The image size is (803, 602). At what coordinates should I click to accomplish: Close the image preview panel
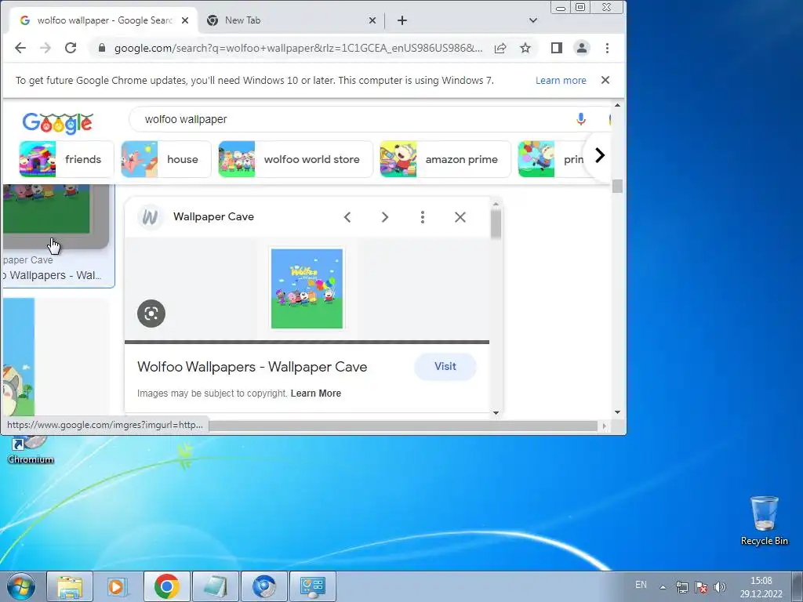(460, 217)
